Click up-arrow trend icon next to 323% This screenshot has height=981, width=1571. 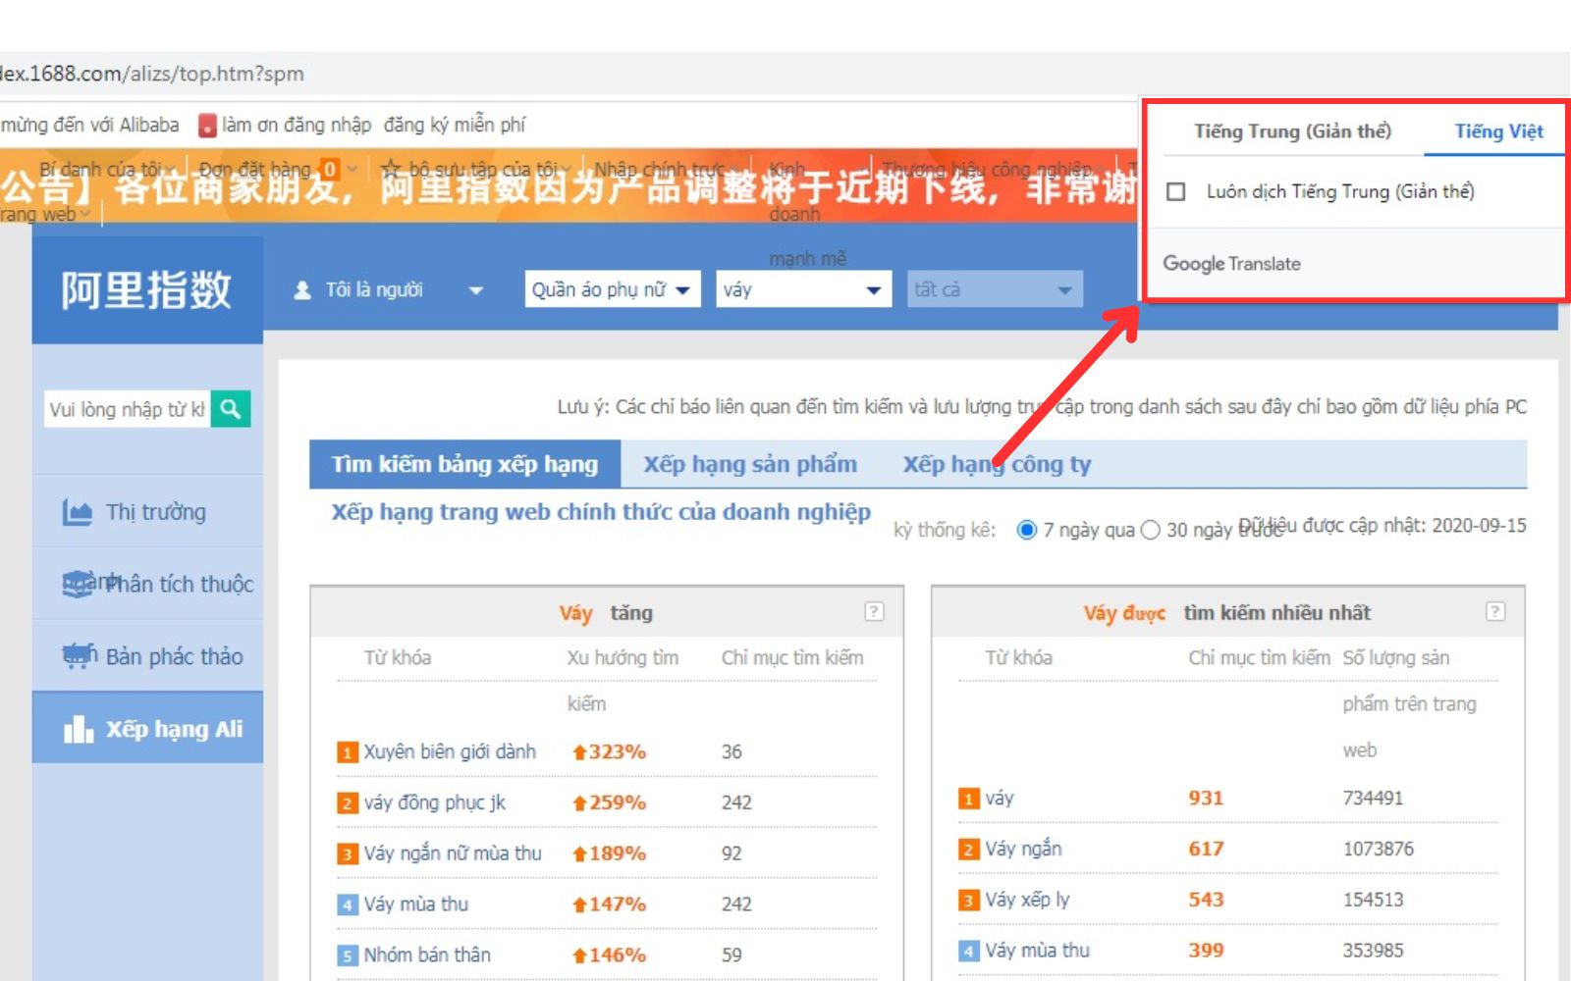(579, 752)
